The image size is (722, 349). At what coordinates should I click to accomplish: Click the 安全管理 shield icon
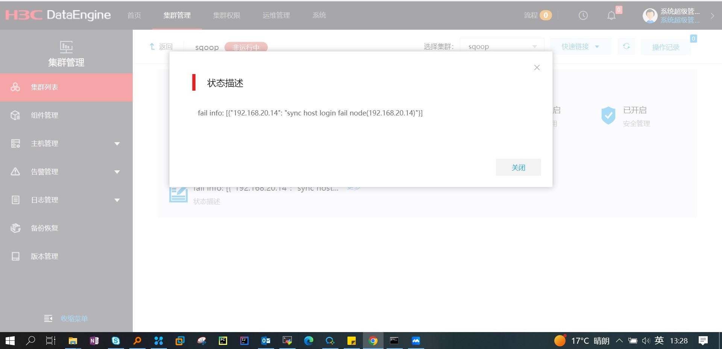(608, 115)
